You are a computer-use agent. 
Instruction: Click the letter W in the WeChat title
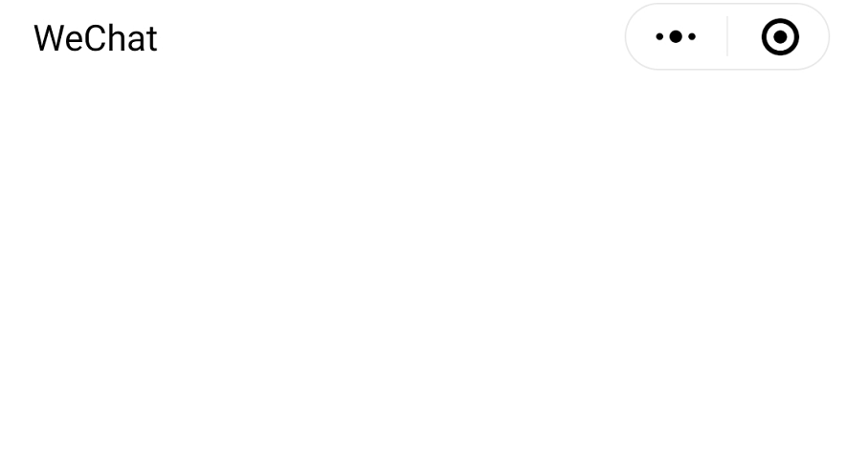tap(48, 38)
